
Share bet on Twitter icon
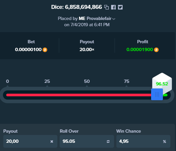click(x=120, y=7)
